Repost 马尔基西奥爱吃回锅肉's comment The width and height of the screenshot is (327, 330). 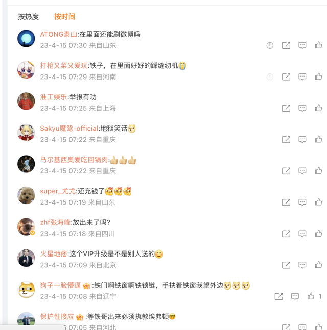(x=286, y=171)
